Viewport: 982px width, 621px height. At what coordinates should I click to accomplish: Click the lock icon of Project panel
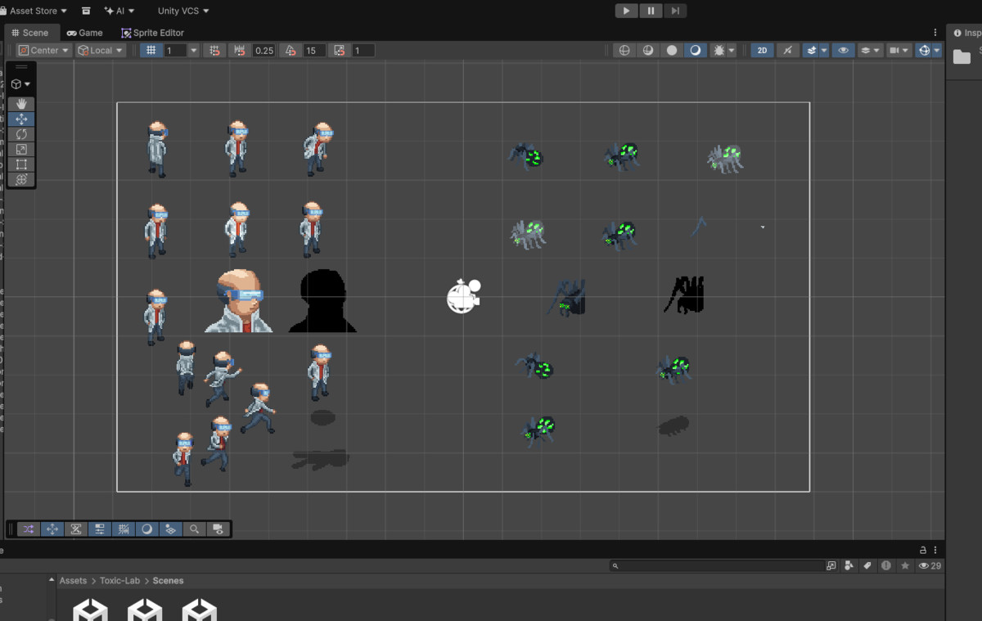click(923, 550)
